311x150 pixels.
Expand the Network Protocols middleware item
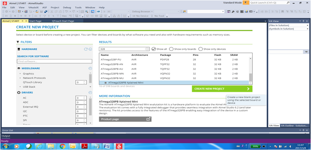pyautogui.click(x=20, y=78)
